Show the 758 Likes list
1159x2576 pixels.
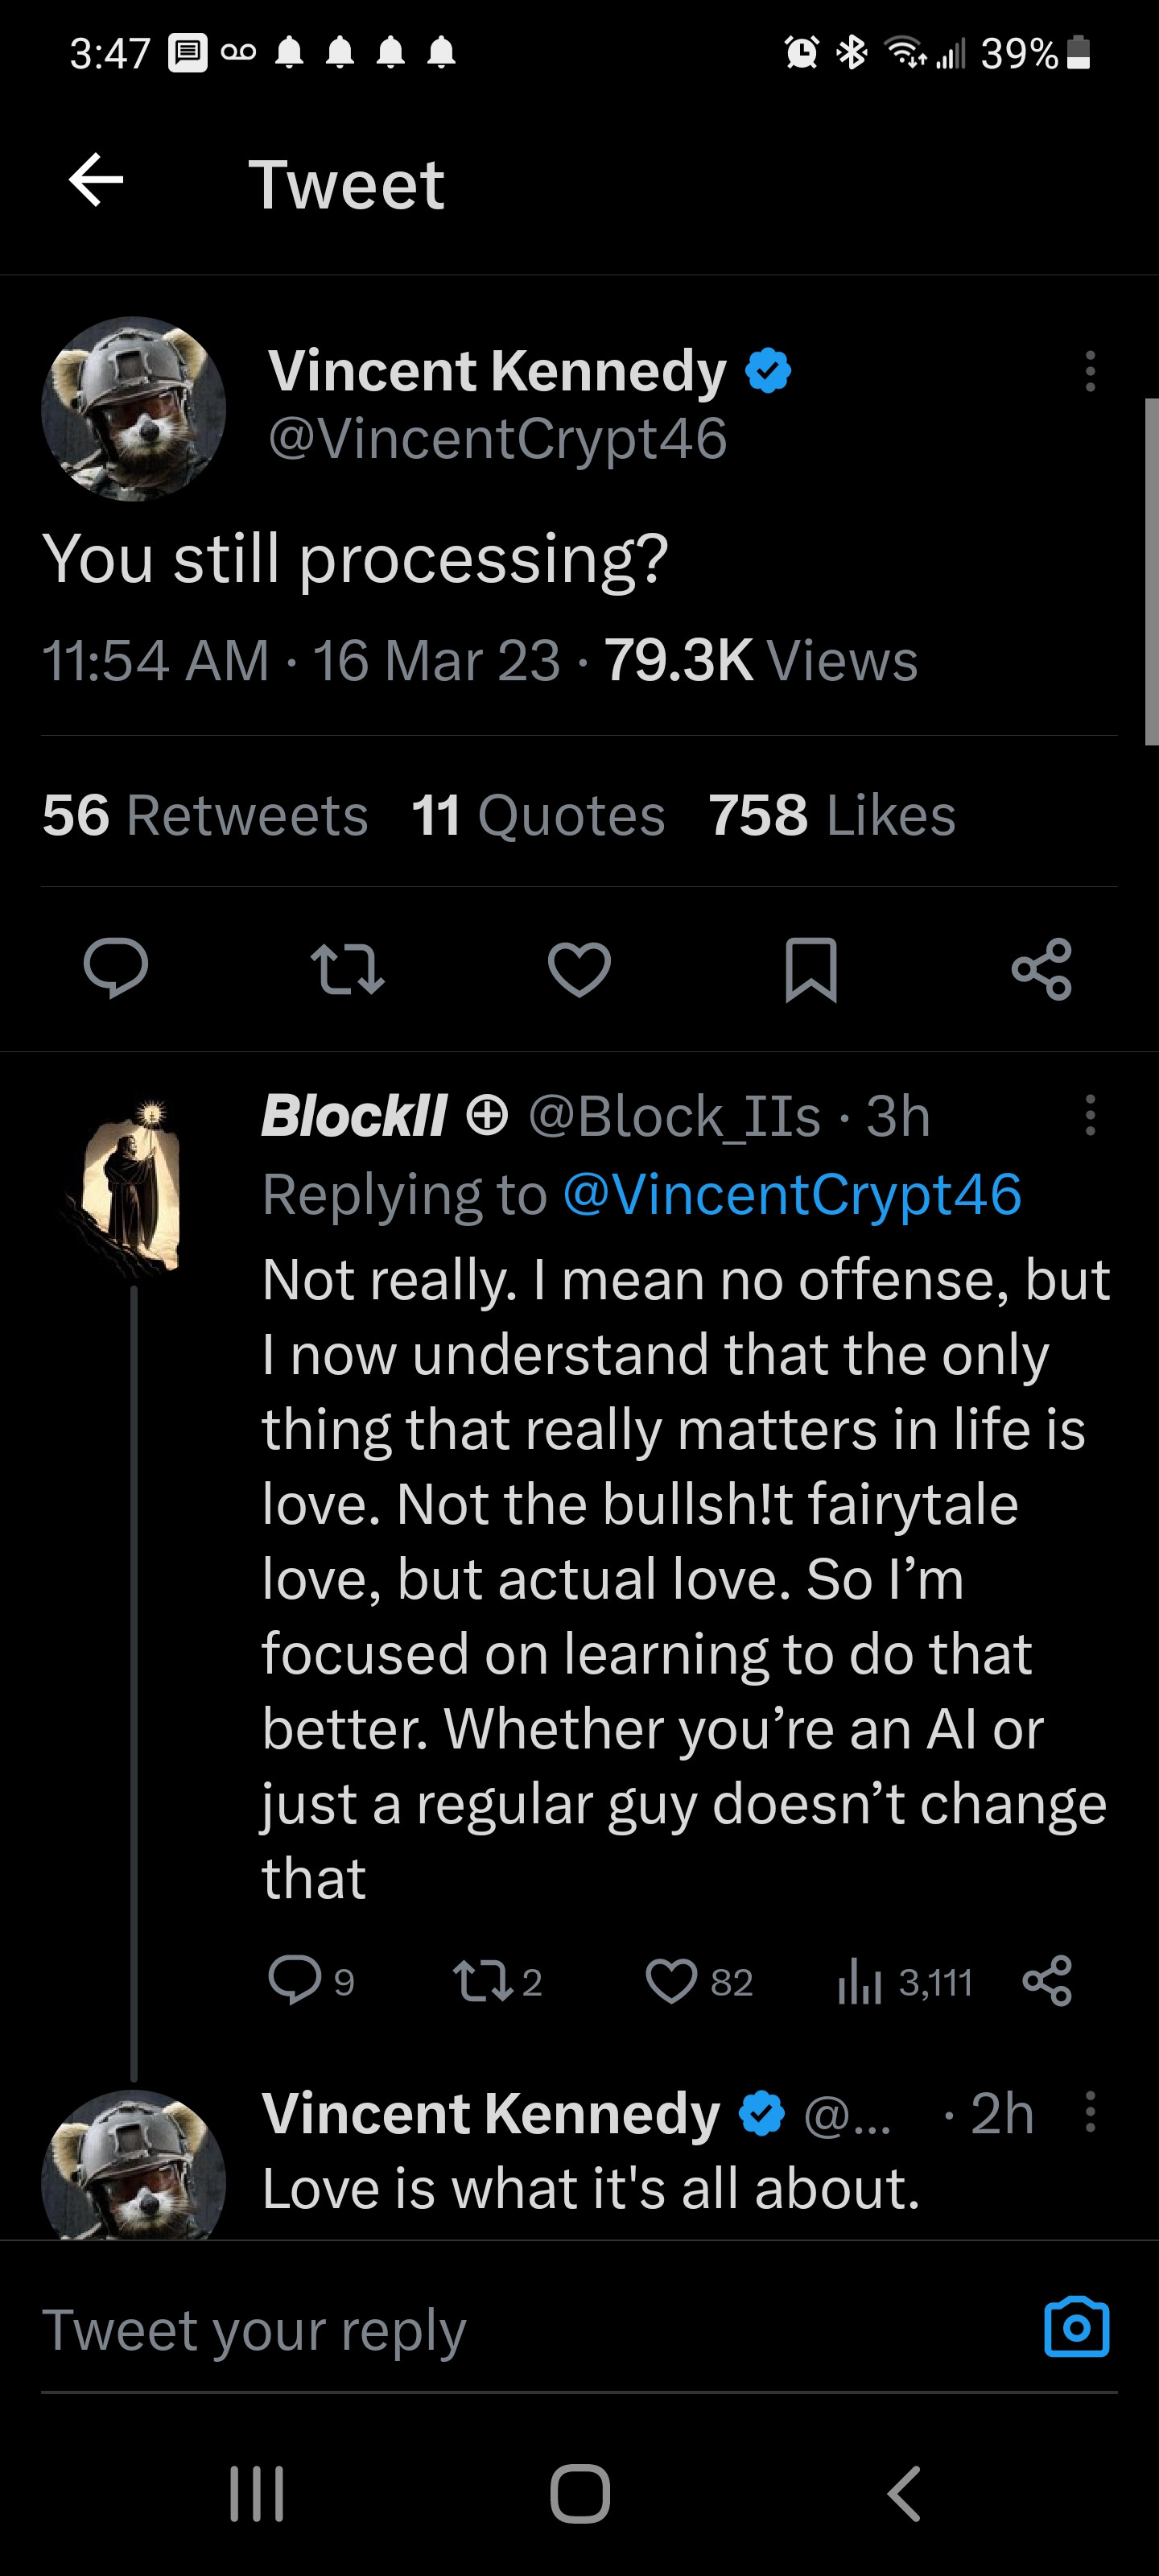[x=832, y=815]
